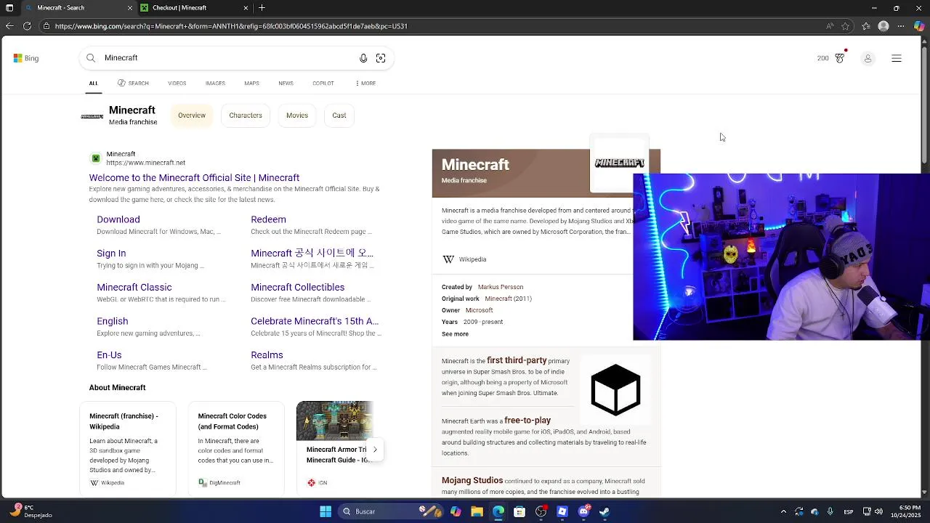Open Celebrate Minecraft's 15th A... sitelink

tap(315, 321)
